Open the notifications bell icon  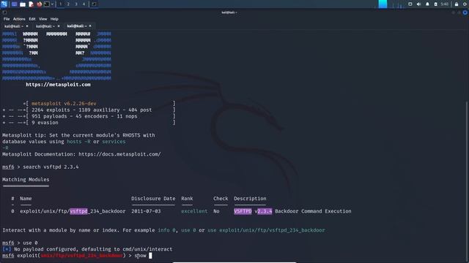[427, 4]
